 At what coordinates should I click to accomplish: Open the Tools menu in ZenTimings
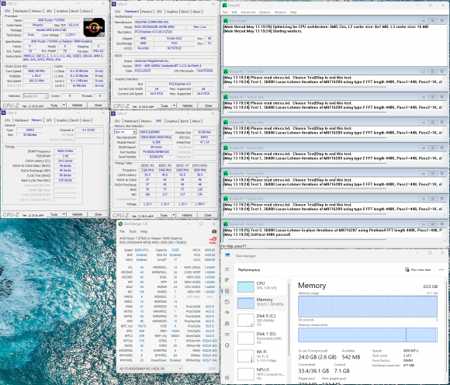point(133,231)
